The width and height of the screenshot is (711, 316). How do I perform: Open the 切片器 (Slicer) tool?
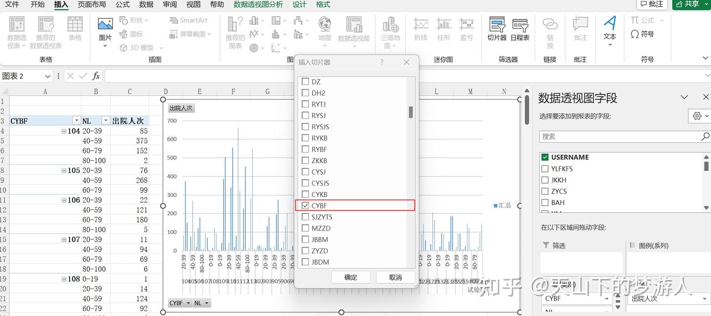[497, 29]
